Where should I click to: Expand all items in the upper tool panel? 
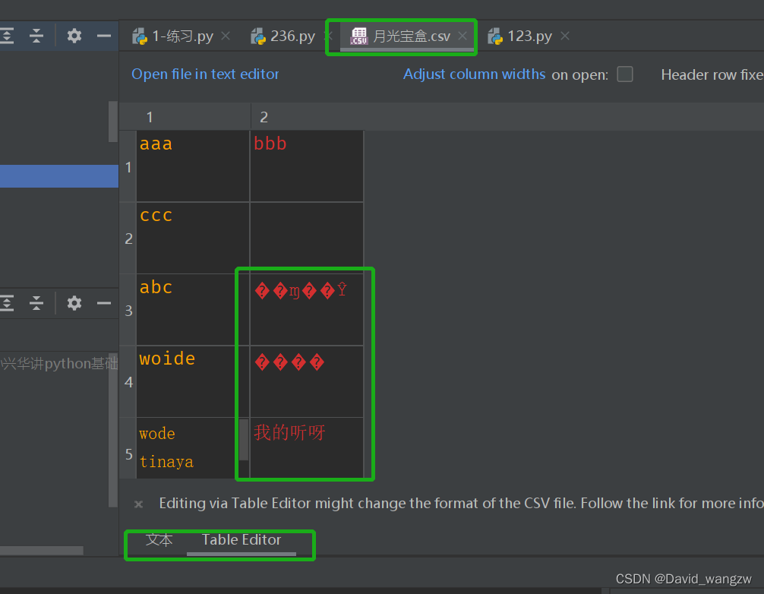point(7,36)
